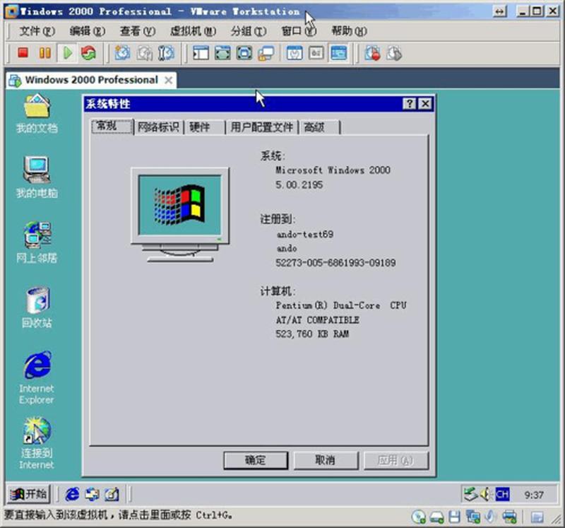Click the product ID 52273-005-6861993-09189
The width and height of the screenshot is (565, 528).
335,262
